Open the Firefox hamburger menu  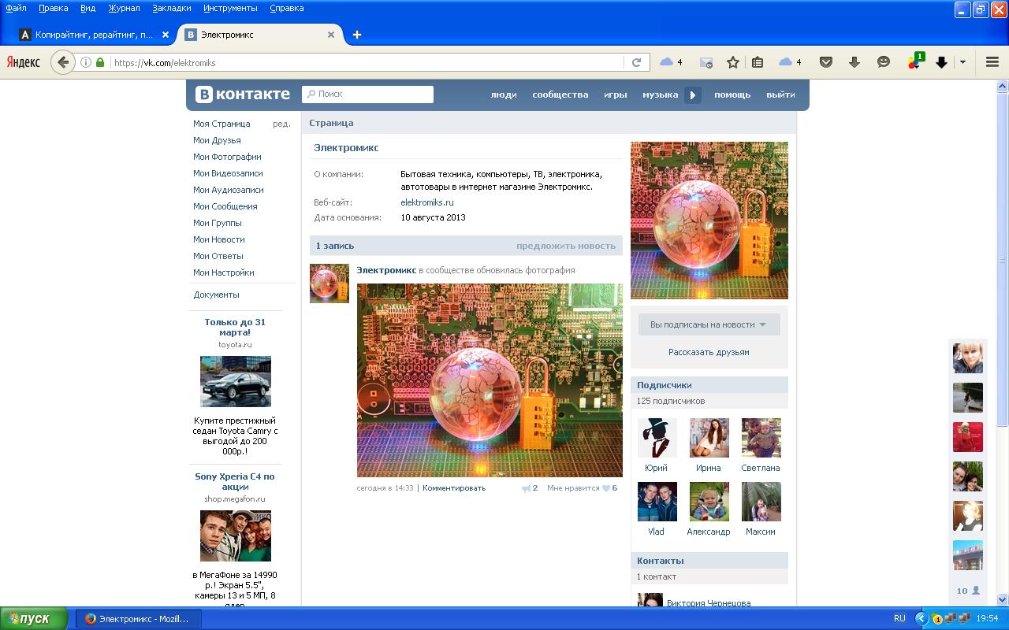[x=992, y=62]
